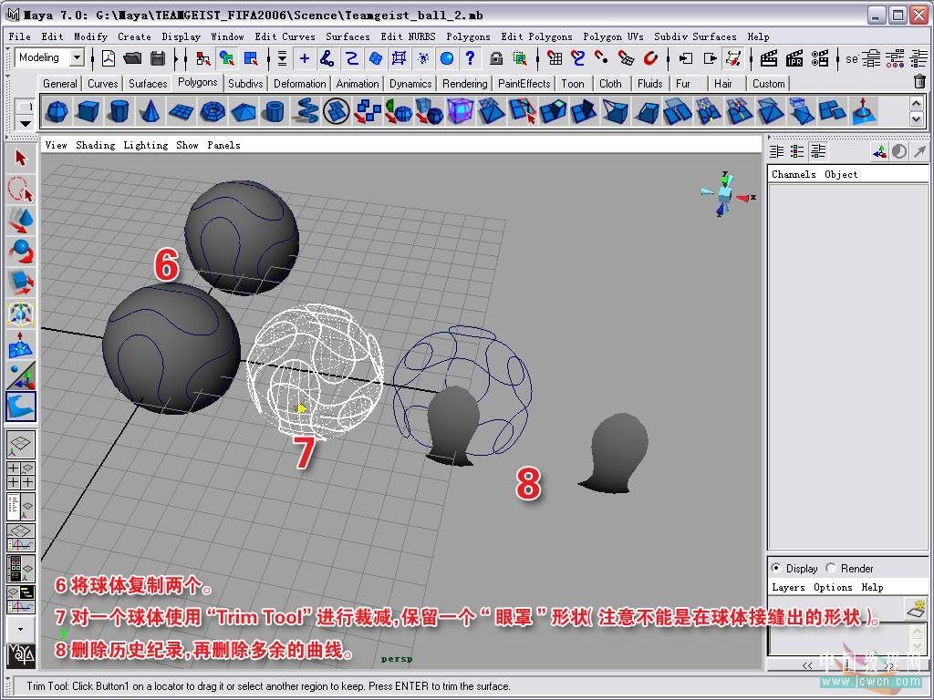Open the Edit Polygons menu
This screenshot has height=700, width=934.
click(536, 36)
